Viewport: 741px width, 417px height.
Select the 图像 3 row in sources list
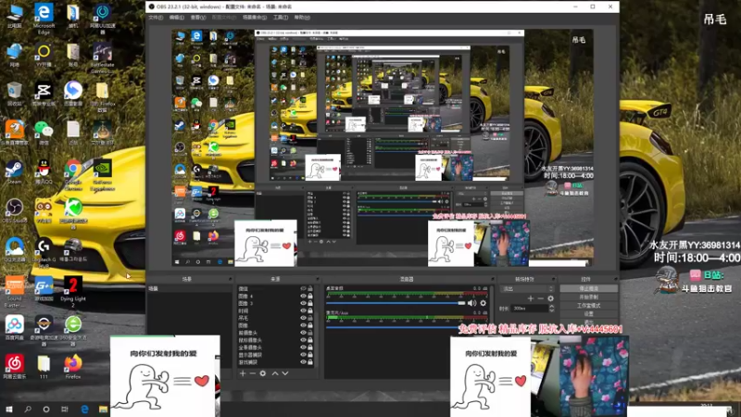275,304
